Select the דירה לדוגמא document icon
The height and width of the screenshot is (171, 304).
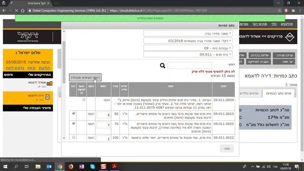click(47, 97)
